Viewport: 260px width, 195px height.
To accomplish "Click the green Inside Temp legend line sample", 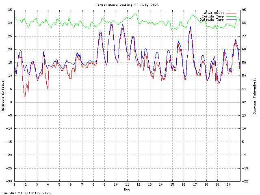I will [231, 16].
